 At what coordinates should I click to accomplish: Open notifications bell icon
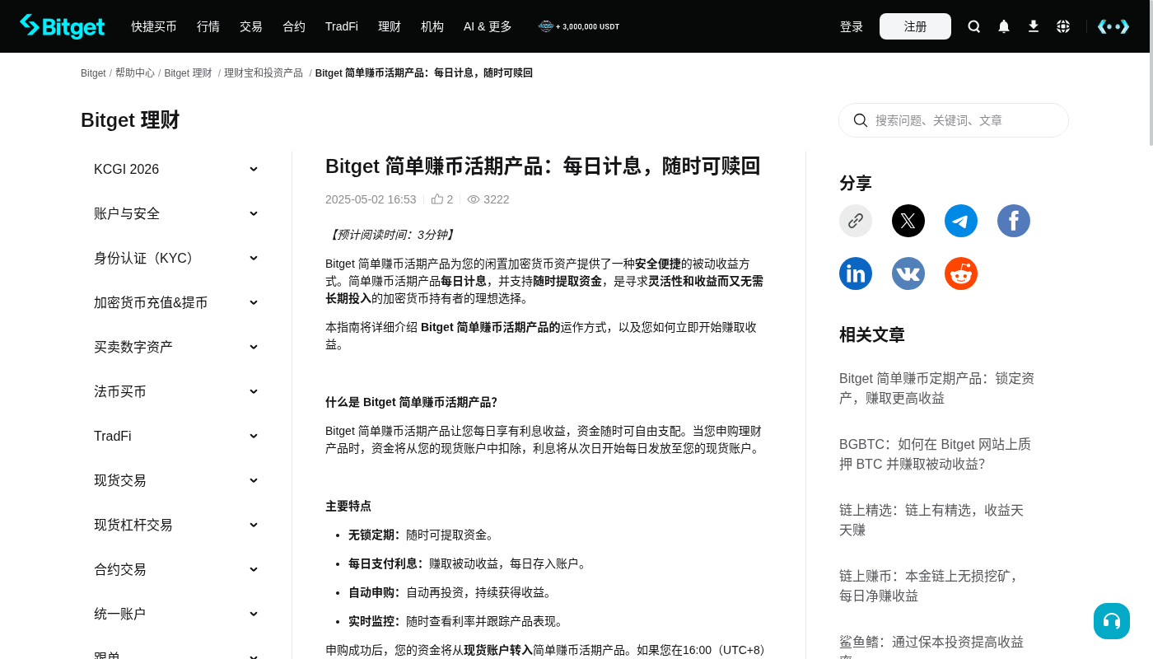(1004, 26)
